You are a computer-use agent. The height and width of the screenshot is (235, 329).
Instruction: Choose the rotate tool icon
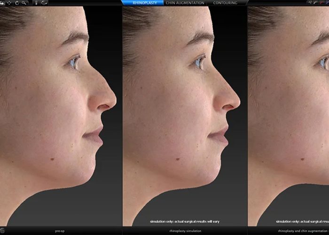point(17,3)
